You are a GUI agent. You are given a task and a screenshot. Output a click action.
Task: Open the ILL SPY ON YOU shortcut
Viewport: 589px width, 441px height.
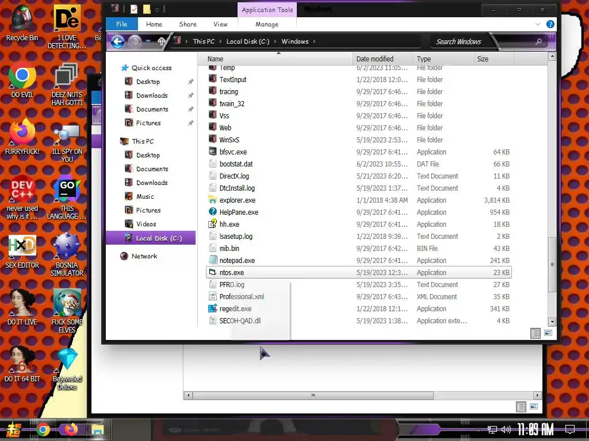click(67, 142)
